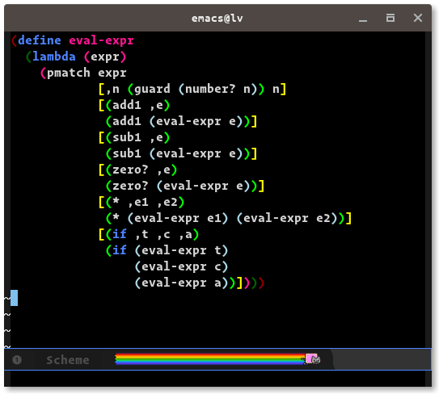
Task: Click the eval-expr function name in first line
Action: [x=101, y=41]
